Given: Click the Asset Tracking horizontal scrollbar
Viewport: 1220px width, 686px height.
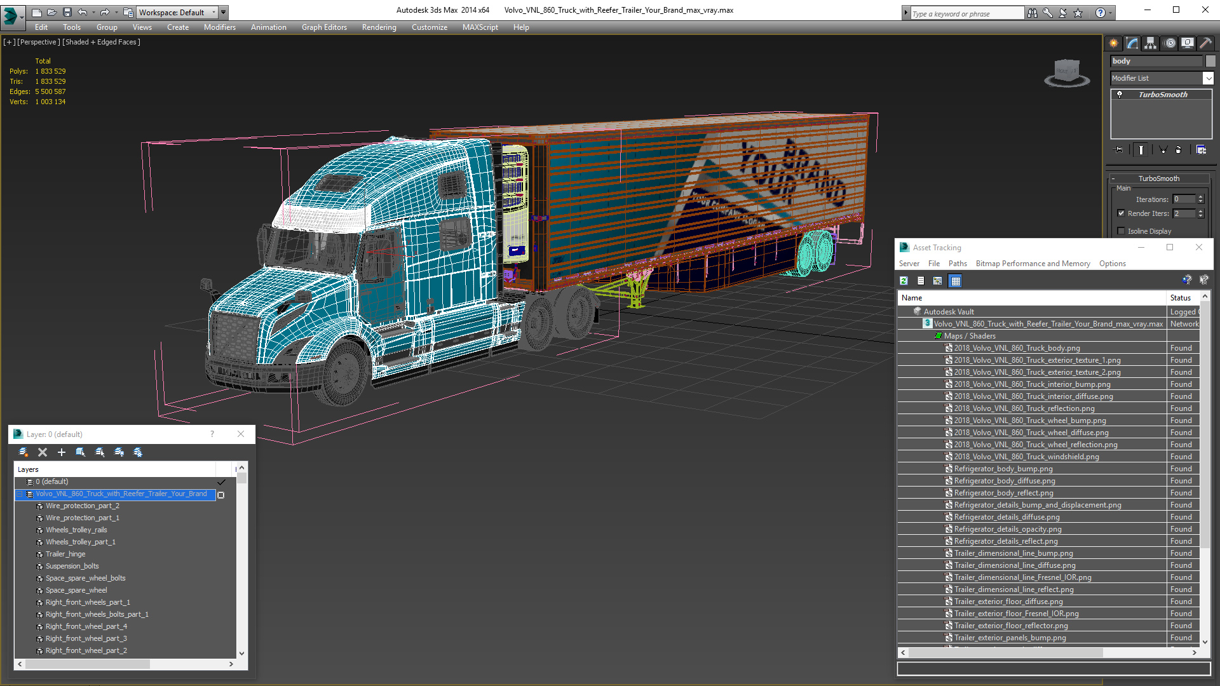Looking at the screenshot, I should pos(1006,652).
